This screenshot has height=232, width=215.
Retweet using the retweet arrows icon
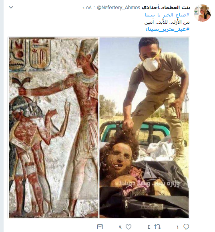point(157,227)
